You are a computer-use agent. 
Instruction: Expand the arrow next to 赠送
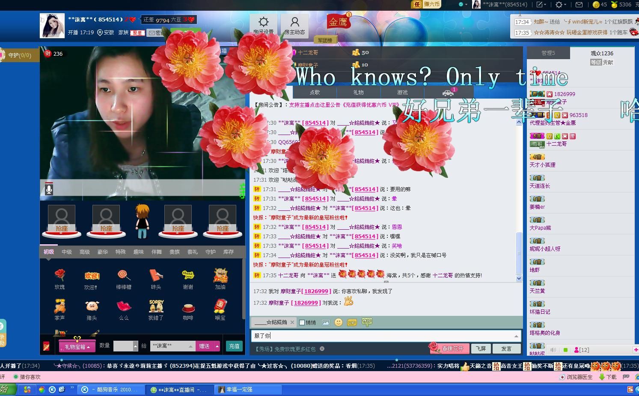pos(217,346)
